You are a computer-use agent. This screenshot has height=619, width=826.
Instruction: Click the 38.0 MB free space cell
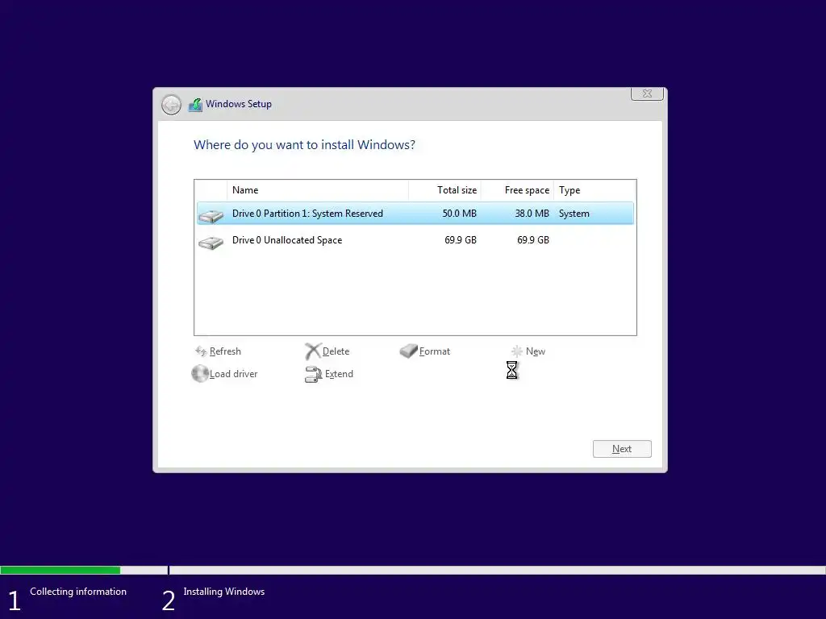coord(532,213)
